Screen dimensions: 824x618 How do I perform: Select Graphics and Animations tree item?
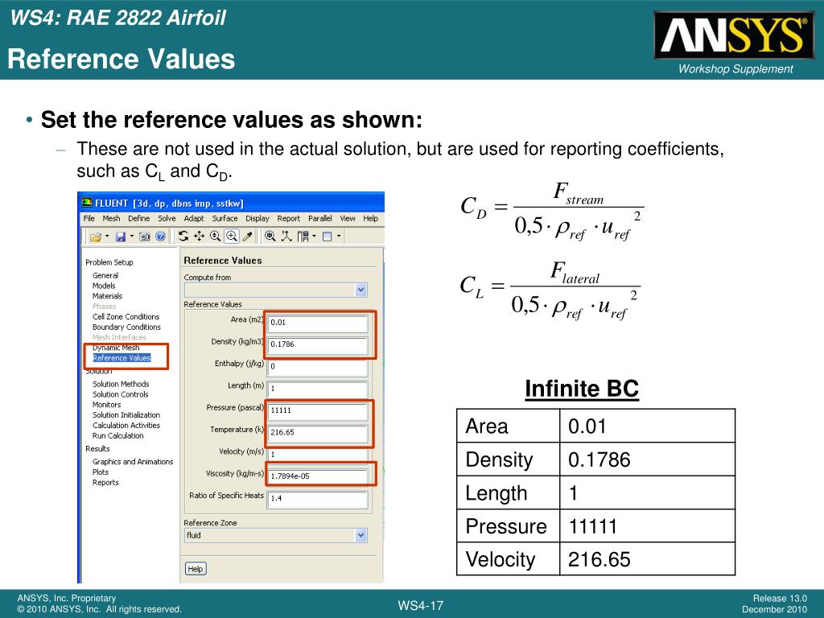(133, 461)
